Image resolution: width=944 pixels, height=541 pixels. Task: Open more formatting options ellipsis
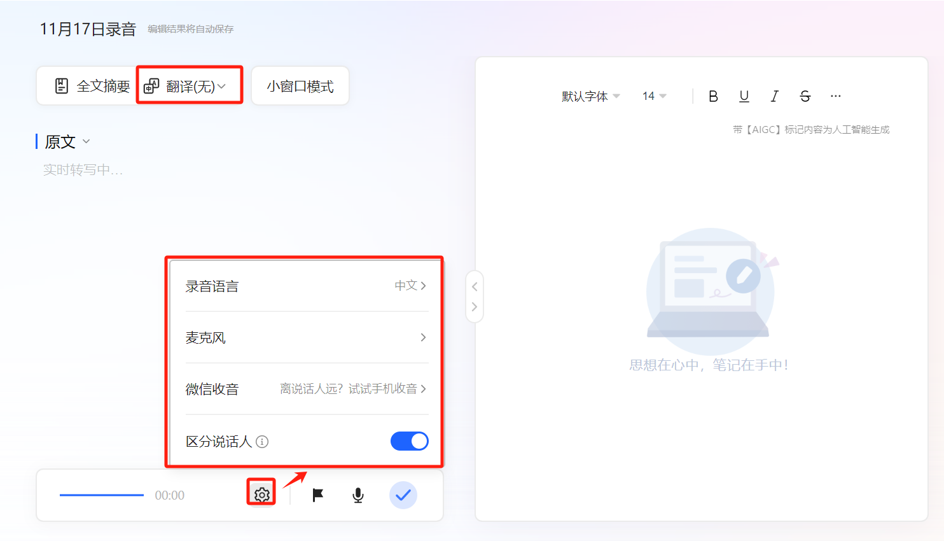tap(836, 96)
